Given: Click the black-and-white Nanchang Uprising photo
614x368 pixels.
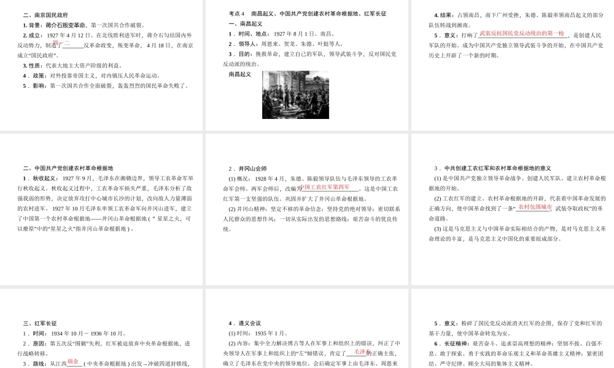Looking at the screenshot, I should click(x=296, y=94).
